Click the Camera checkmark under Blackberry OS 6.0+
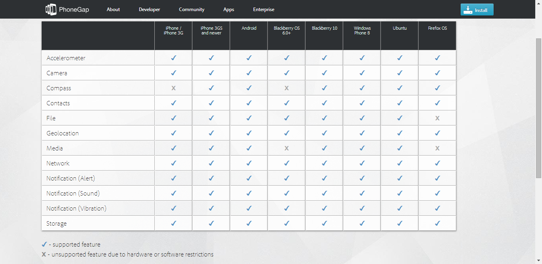 [x=286, y=73]
